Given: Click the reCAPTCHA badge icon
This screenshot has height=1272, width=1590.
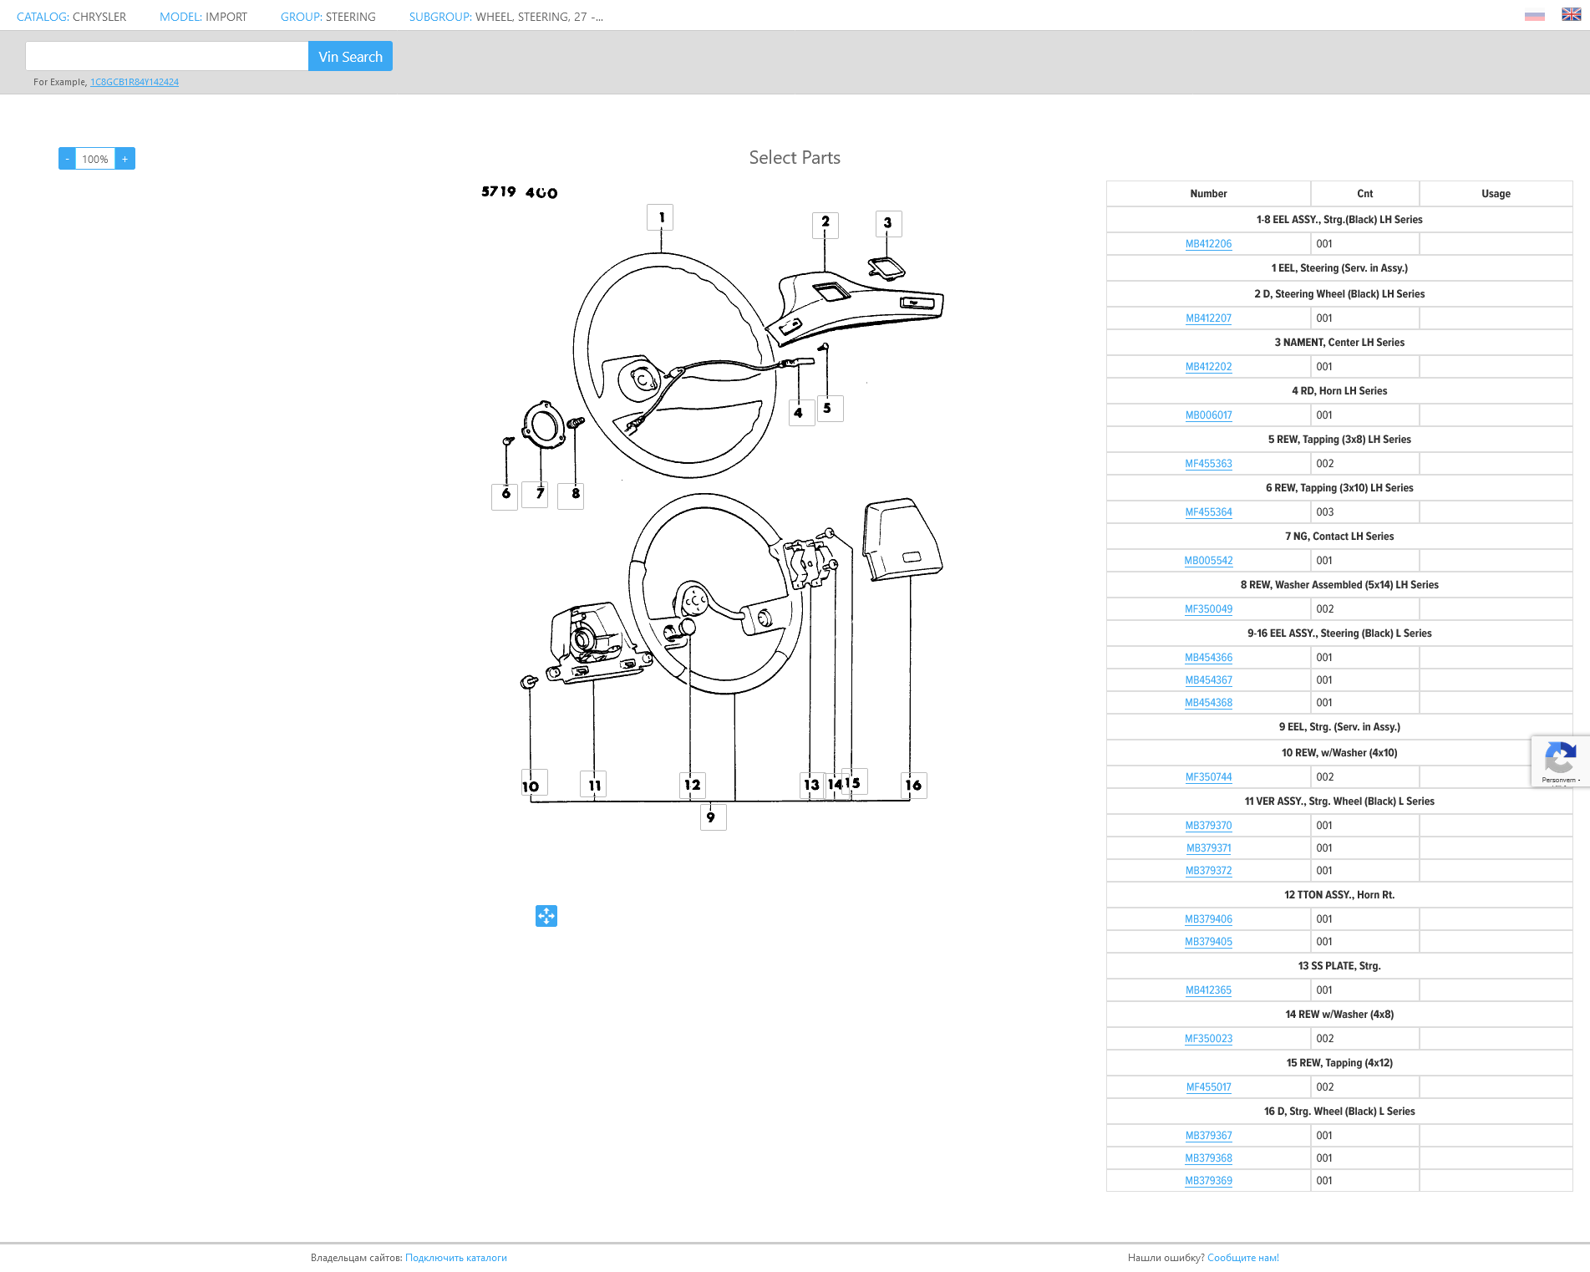Looking at the screenshot, I should tap(1559, 759).
